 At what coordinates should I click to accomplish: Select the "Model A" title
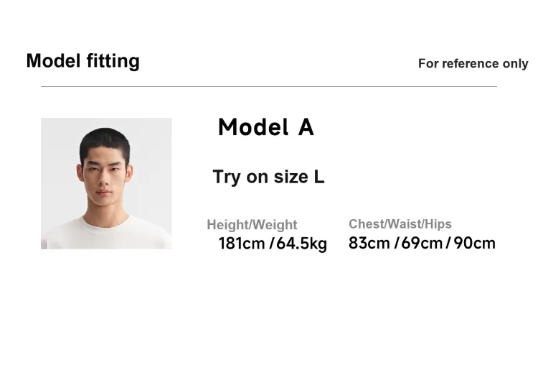click(x=266, y=127)
